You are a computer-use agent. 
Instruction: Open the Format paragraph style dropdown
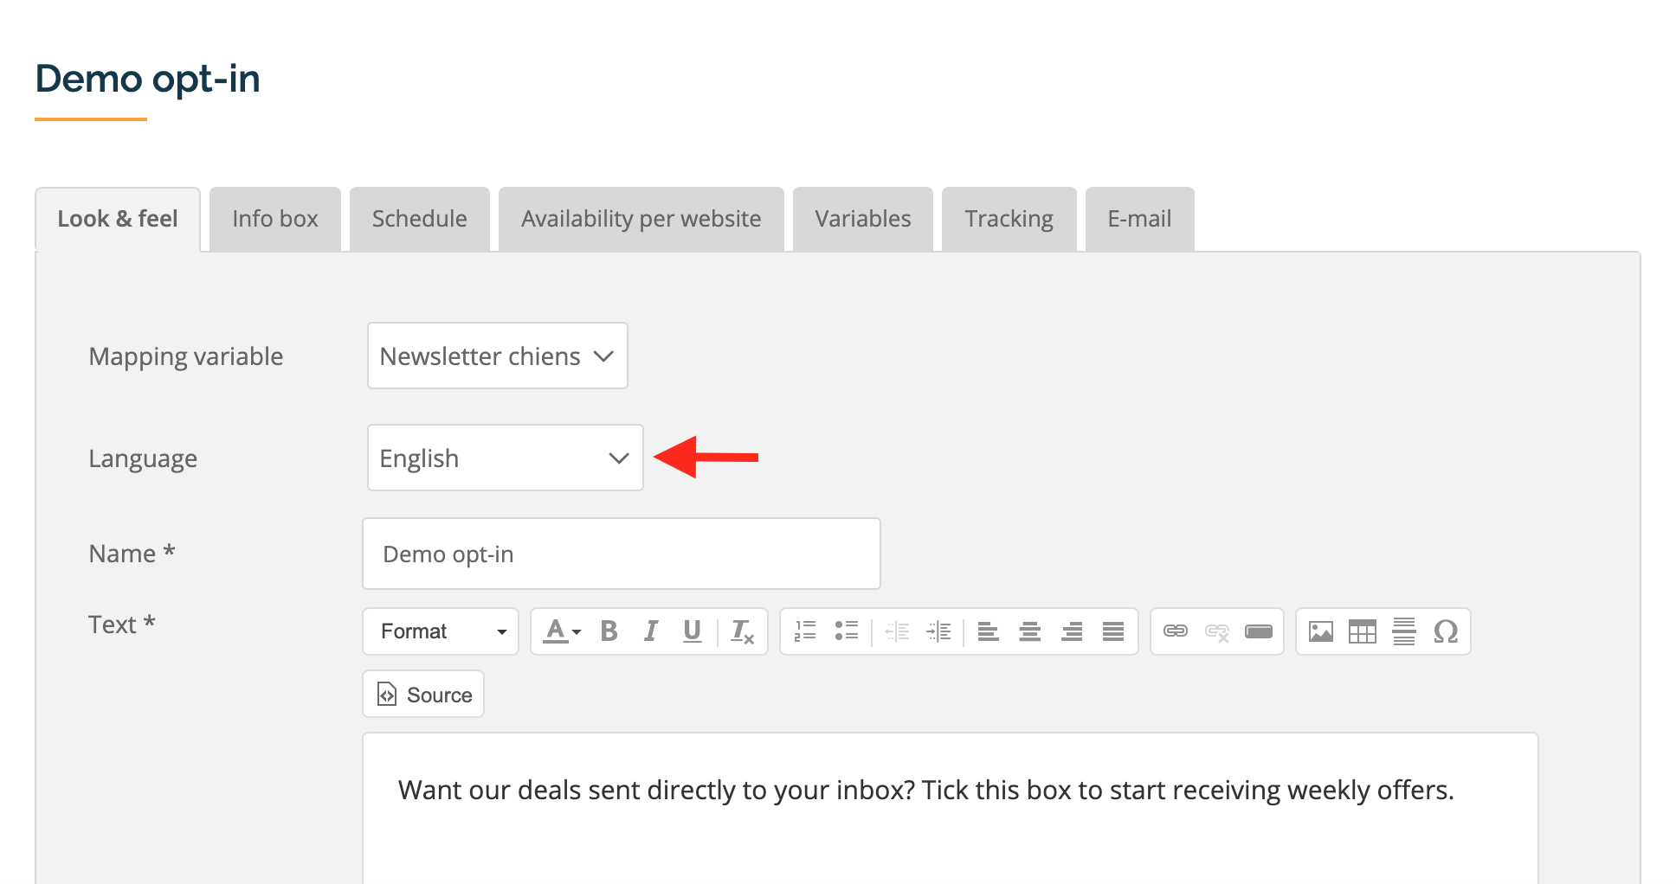click(441, 631)
